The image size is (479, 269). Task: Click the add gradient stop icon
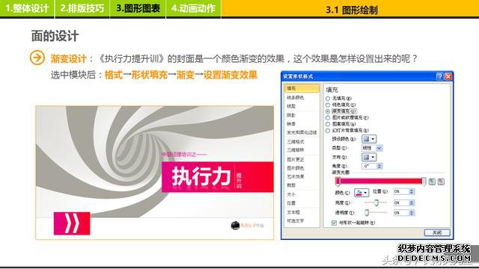432,182
